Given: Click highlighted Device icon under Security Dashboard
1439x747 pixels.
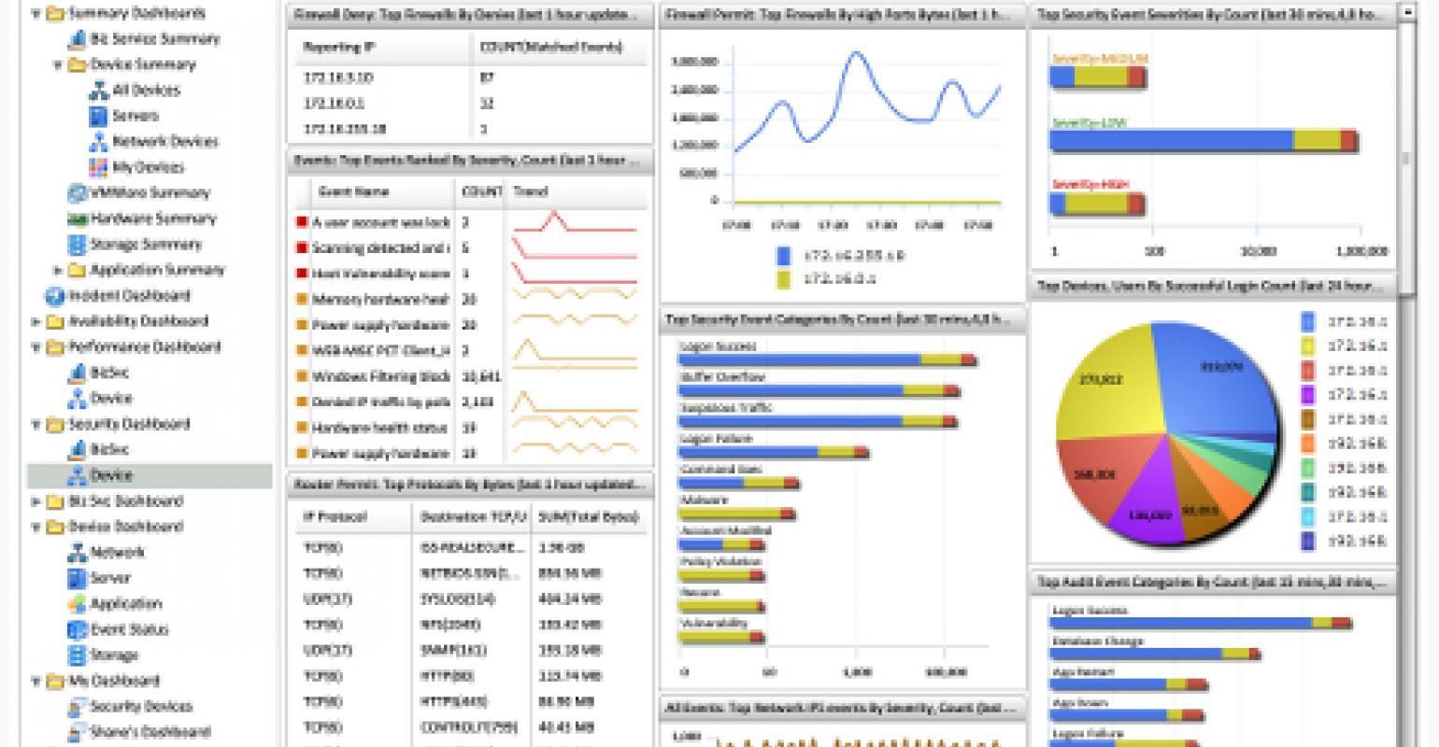Looking at the screenshot, I should pos(78,475).
